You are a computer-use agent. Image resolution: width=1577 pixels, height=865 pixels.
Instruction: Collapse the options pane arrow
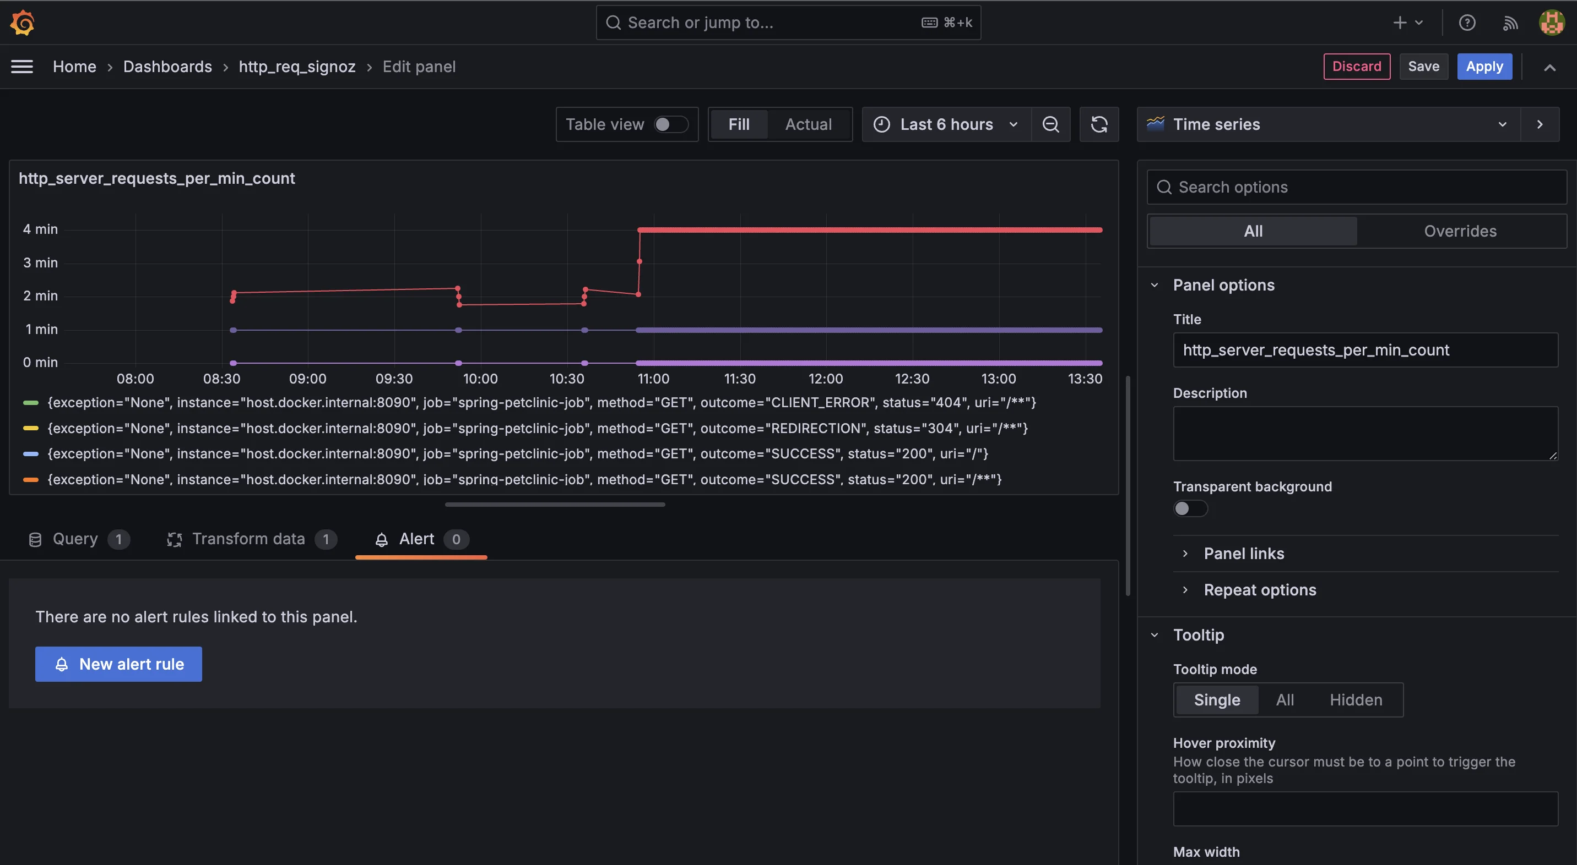point(1540,124)
